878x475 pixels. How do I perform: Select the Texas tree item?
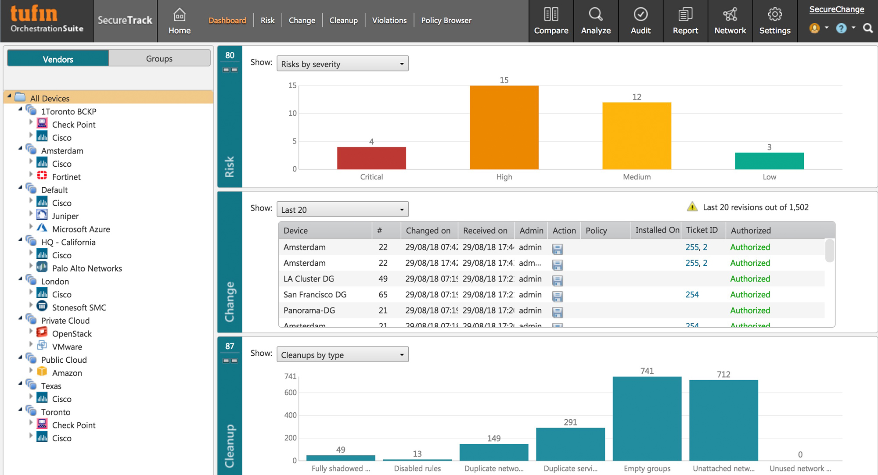[51, 386]
